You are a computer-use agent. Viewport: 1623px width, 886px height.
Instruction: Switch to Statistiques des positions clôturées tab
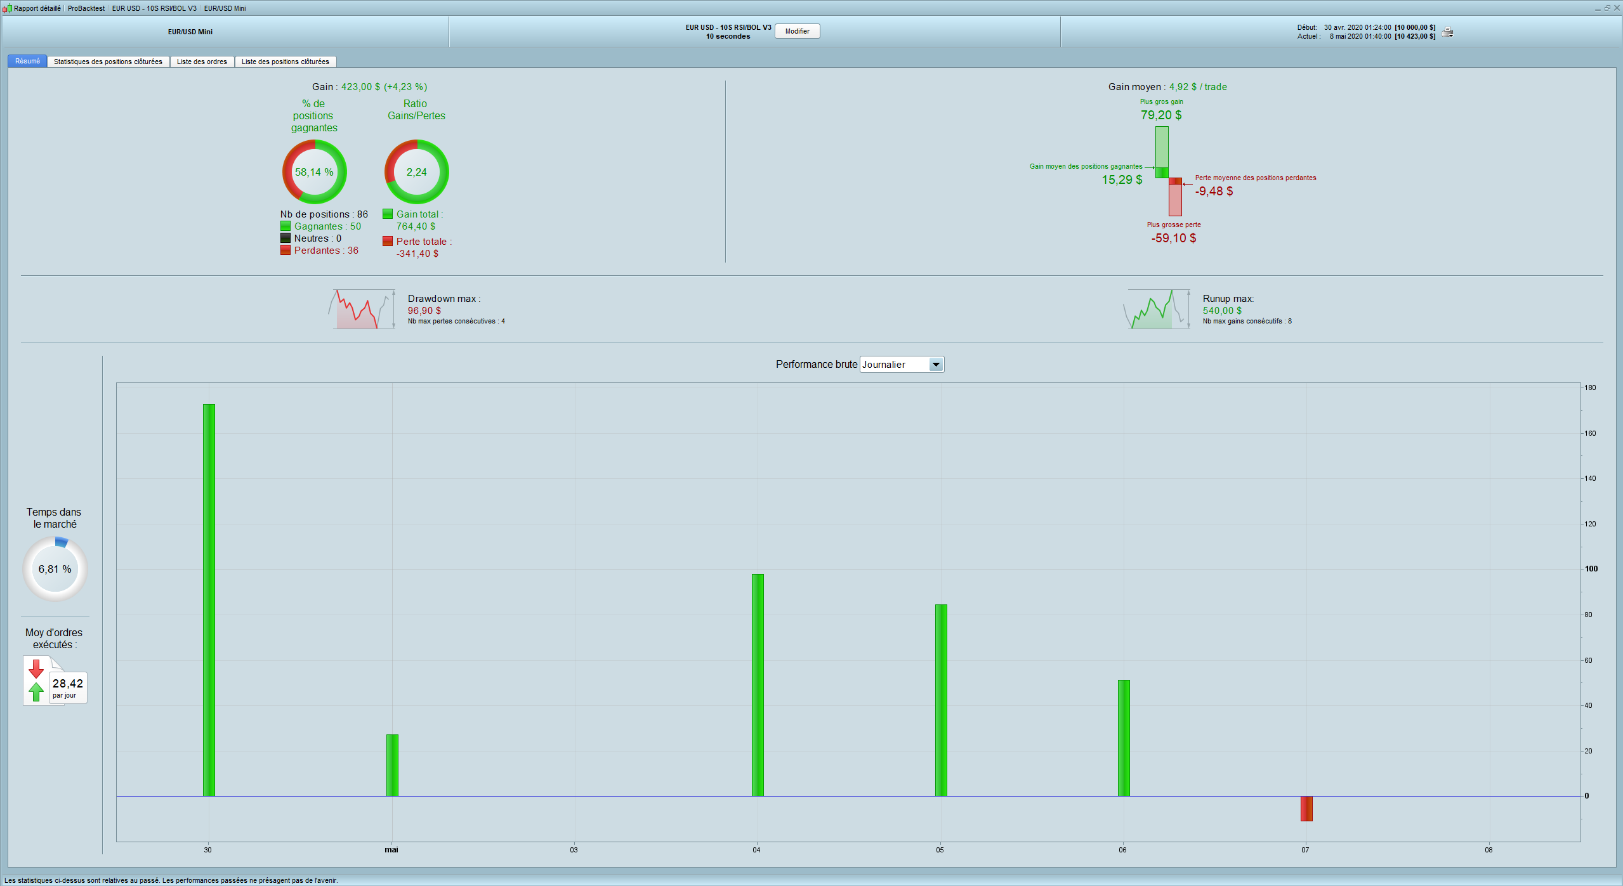point(108,62)
